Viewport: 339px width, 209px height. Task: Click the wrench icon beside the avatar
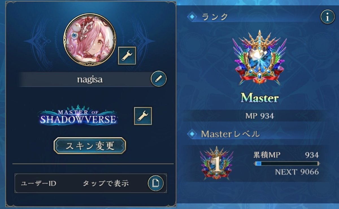127,56
